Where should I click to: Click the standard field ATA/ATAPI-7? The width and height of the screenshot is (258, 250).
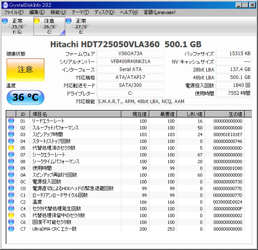coord(130,77)
